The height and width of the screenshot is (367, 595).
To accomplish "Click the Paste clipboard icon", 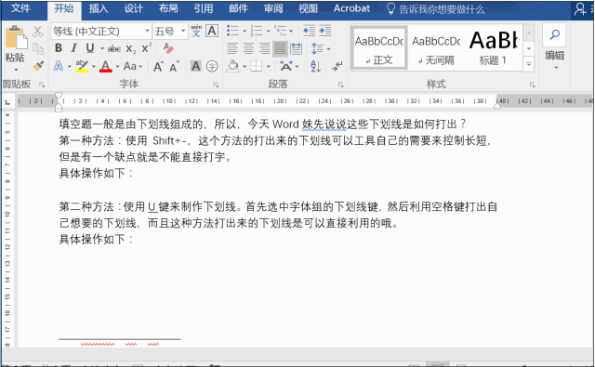I will 16,37.
